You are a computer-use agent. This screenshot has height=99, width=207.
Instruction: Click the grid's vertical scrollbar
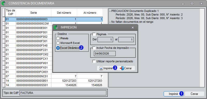[x=105, y=48]
